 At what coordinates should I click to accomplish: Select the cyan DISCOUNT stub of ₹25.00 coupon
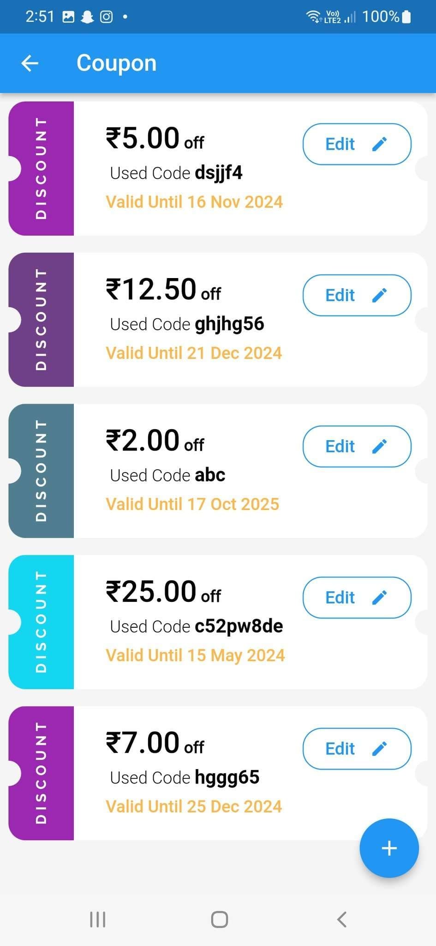(x=42, y=622)
